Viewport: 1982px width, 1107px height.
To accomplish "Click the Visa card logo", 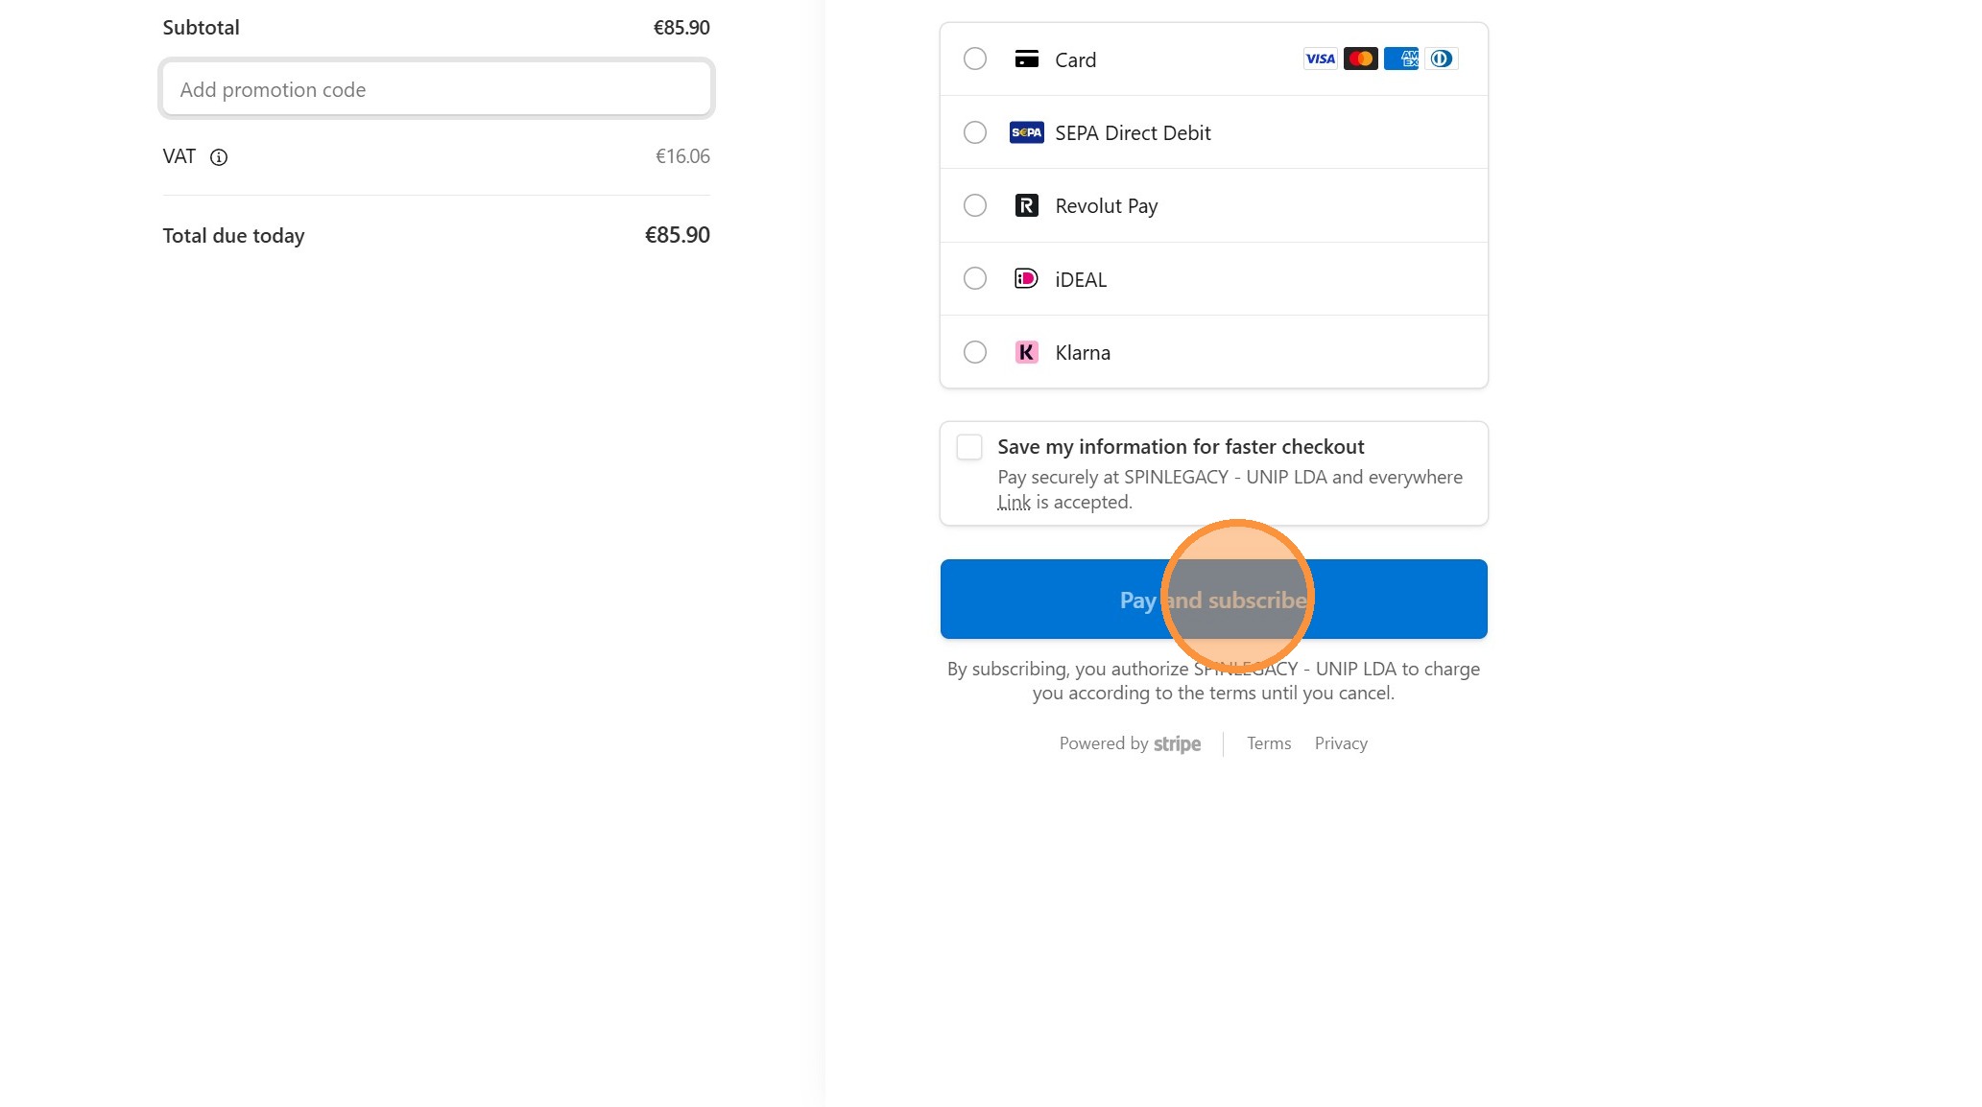I will tap(1320, 59).
